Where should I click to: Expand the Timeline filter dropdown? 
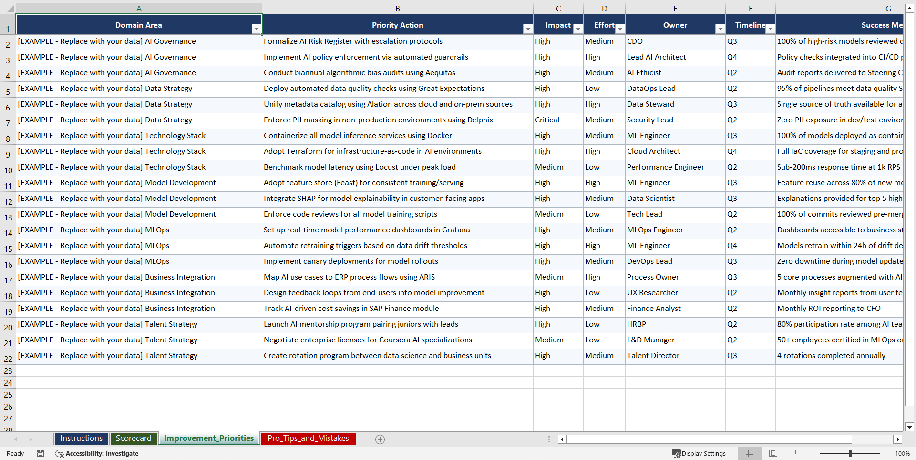point(770,29)
